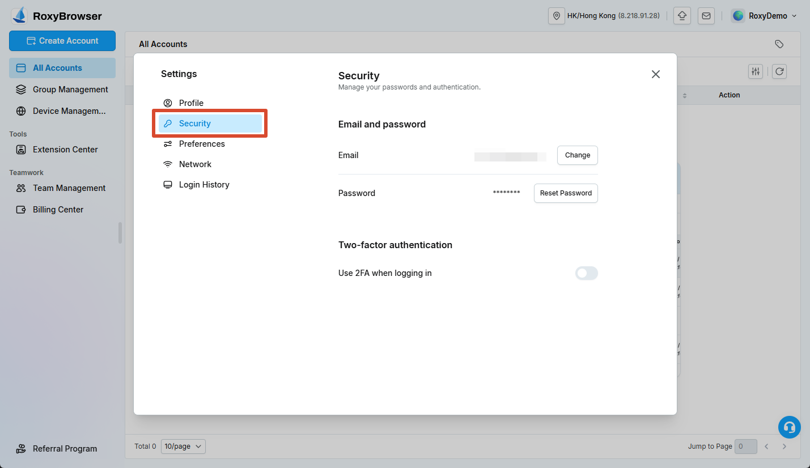Open the upload arrow icon in header

click(x=682, y=16)
